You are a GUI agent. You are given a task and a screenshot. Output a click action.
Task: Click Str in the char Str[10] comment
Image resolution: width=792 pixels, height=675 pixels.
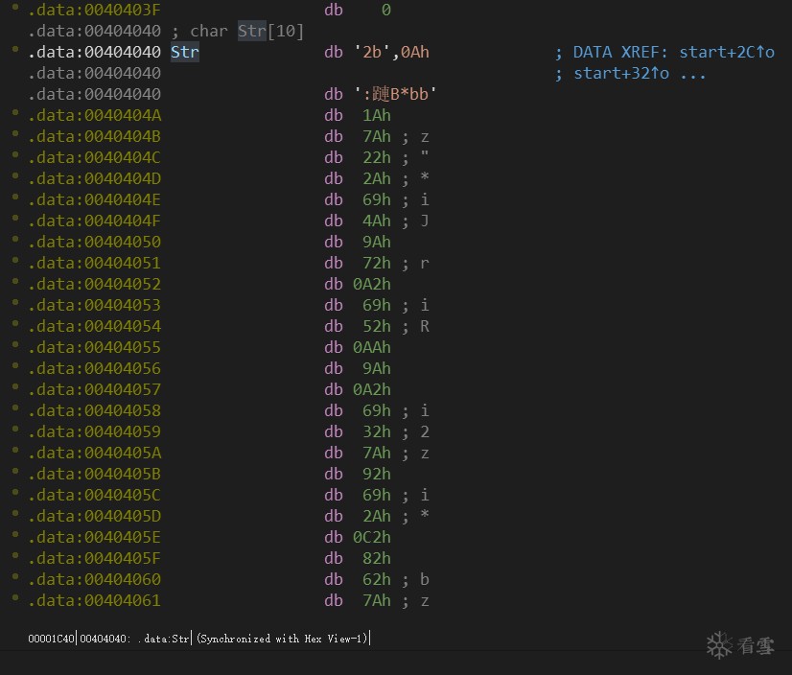(x=252, y=31)
